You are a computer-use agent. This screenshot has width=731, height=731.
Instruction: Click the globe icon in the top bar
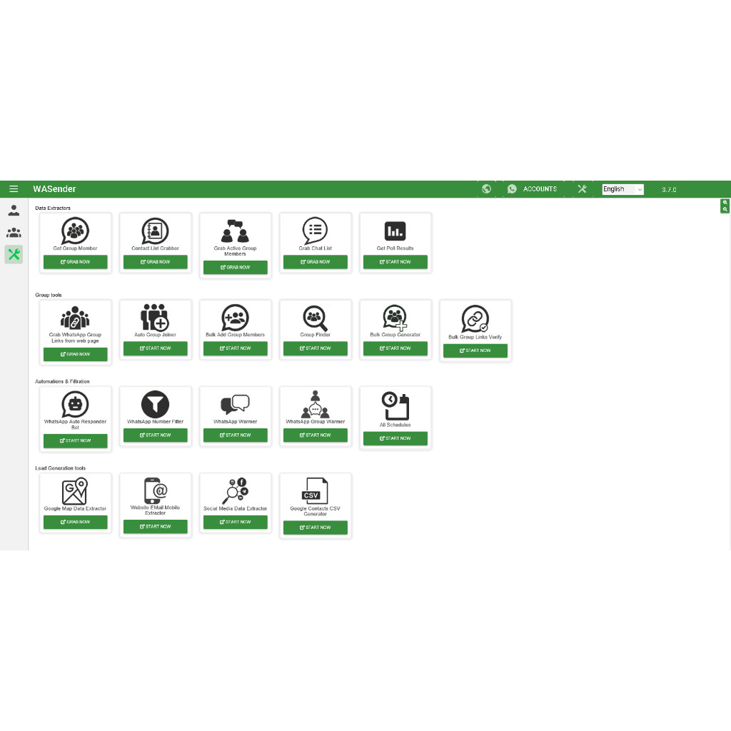click(x=486, y=188)
